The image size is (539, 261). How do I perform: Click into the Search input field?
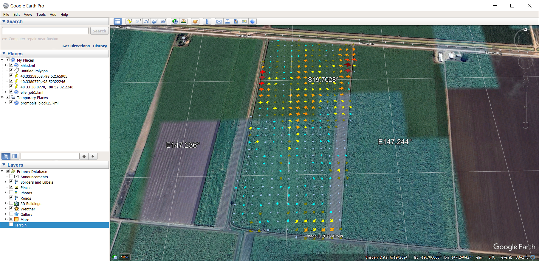[45, 31]
